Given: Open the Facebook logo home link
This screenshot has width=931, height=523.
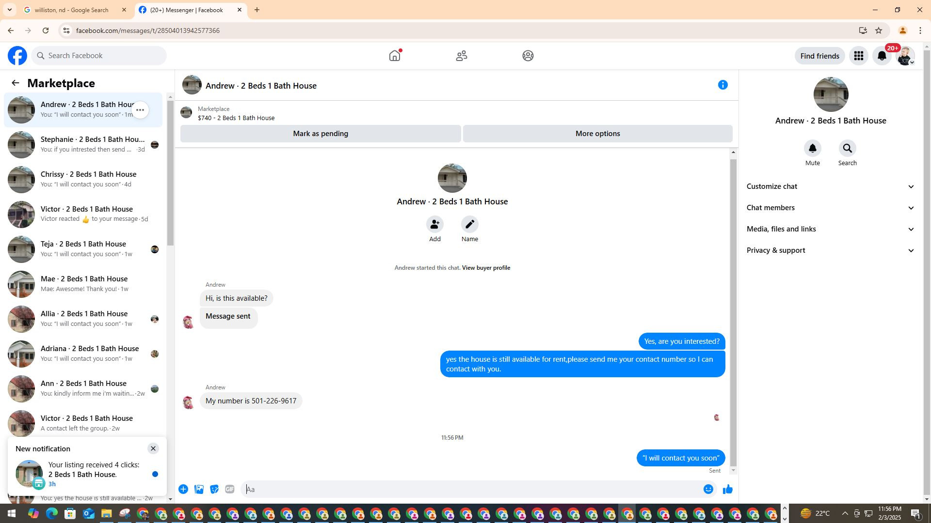Looking at the screenshot, I should (17, 56).
